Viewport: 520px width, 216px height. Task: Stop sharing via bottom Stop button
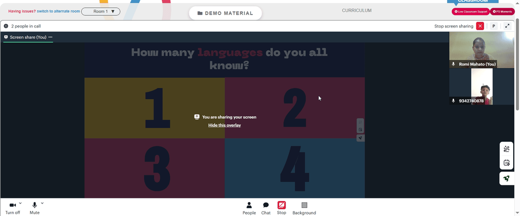click(x=281, y=208)
